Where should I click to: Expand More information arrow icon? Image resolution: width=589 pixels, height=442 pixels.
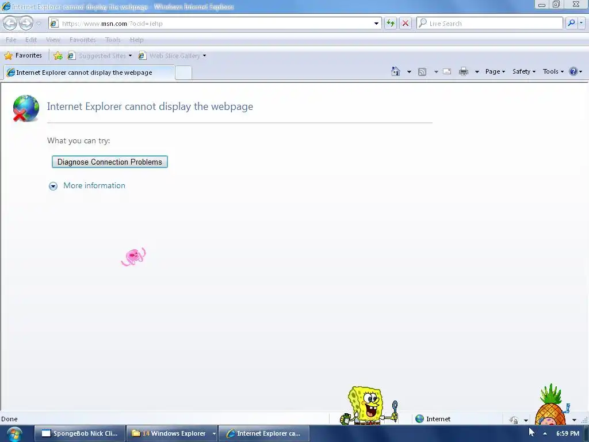pyautogui.click(x=53, y=186)
